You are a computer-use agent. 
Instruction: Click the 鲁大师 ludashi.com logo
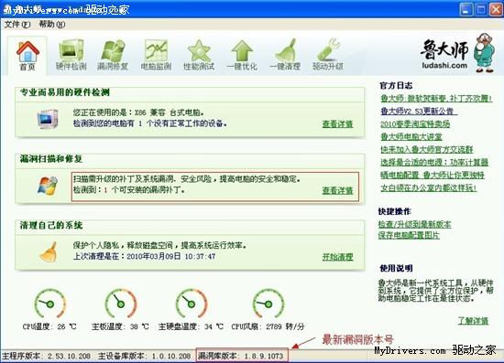[x=457, y=53]
